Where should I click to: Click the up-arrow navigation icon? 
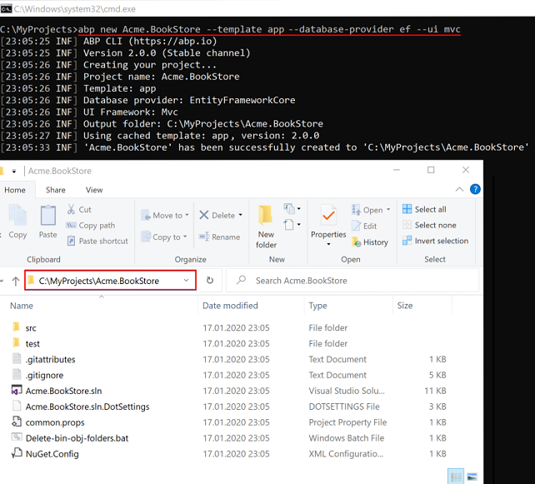[x=15, y=281]
